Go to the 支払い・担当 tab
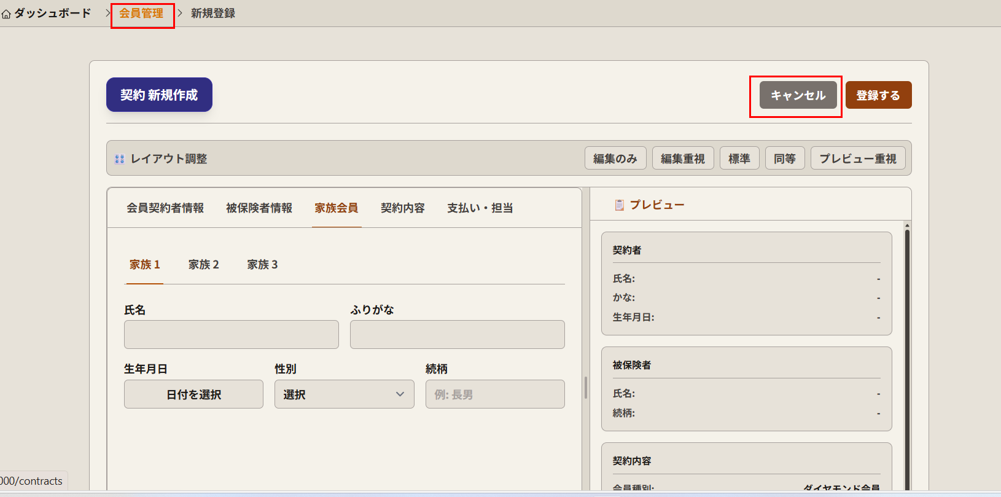This screenshot has height=497, width=1001. point(480,208)
